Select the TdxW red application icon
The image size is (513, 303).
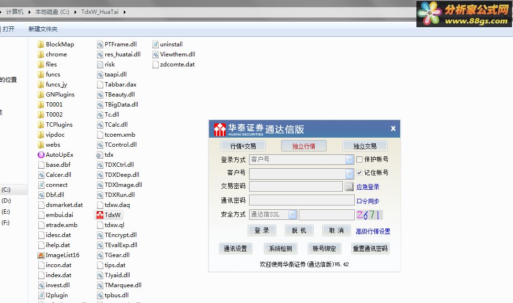(x=100, y=215)
